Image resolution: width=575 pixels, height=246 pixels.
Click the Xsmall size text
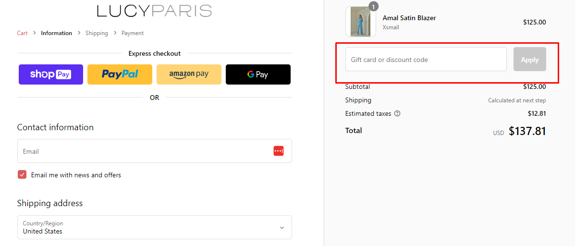pyautogui.click(x=391, y=27)
